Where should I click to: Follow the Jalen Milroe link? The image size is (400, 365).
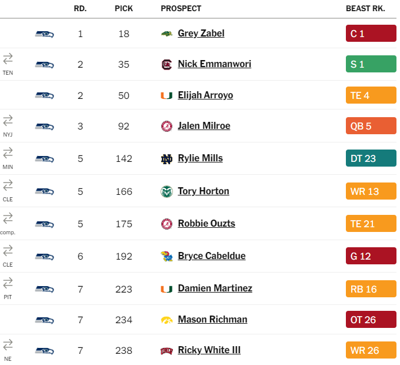pos(204,125)
